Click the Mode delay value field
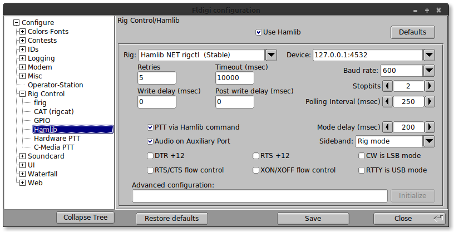The width and height of the screenshot is (454, 232). pos(408,127)
